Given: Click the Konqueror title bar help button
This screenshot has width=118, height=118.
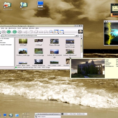Looking at the screenshot, I should click(76, 26).
